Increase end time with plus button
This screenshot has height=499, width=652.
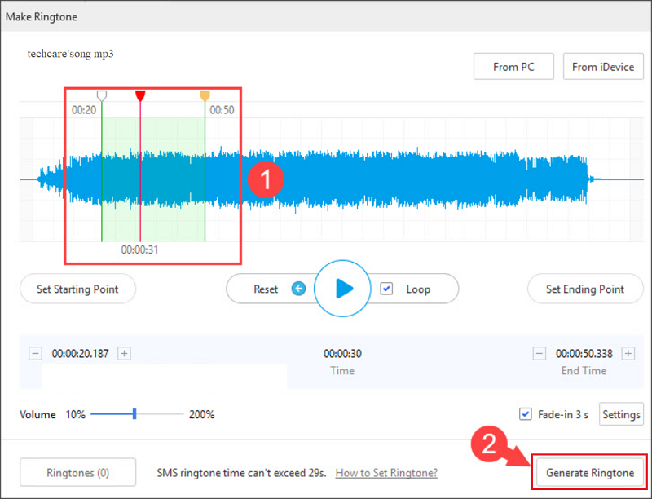pyautogui.click(x=628, y=354)
